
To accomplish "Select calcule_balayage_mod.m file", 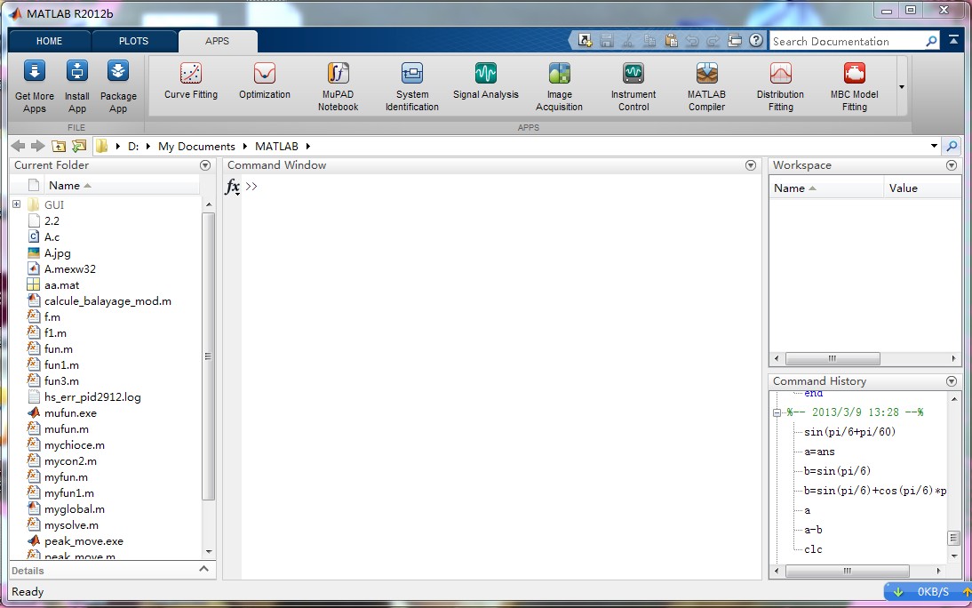I will tap(108, 301).
